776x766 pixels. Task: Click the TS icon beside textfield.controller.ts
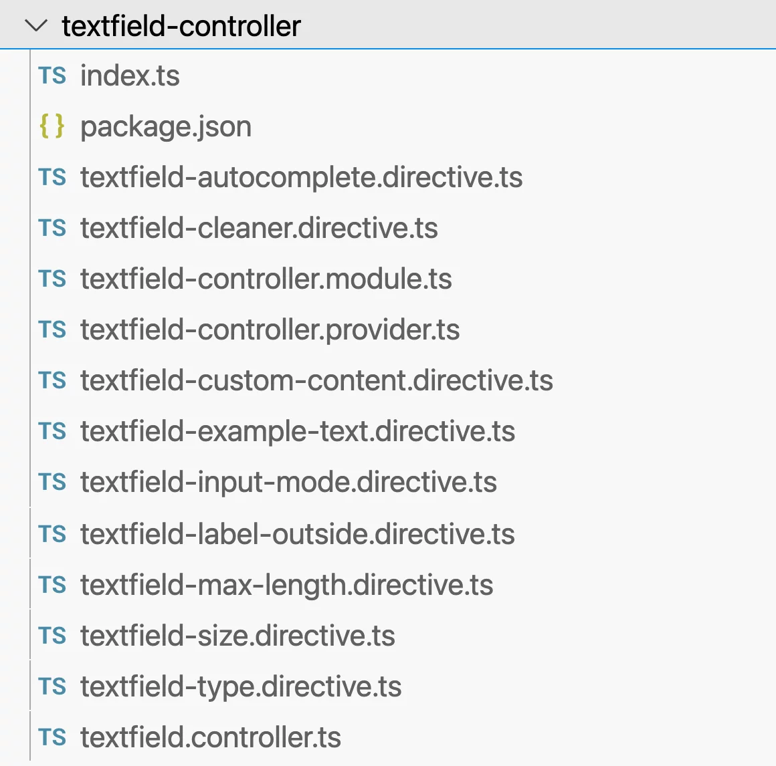52,737
